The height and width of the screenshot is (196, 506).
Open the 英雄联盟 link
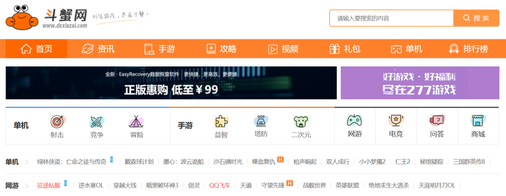(347, 186)
